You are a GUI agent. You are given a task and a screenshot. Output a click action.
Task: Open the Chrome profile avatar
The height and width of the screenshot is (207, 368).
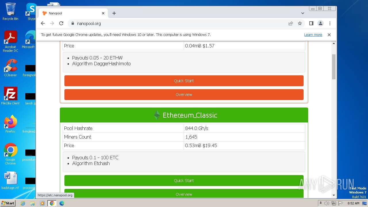pos(321,24)
